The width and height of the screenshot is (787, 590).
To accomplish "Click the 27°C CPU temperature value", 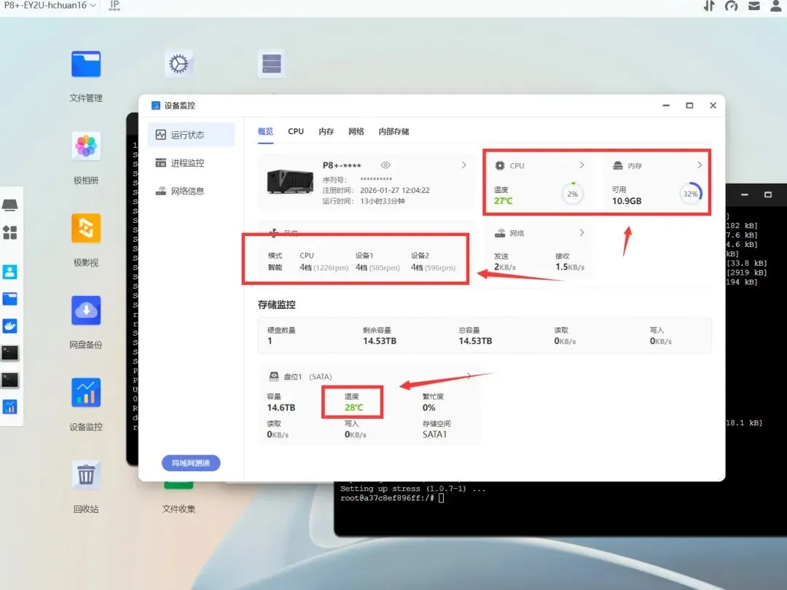I will (504, 201).
